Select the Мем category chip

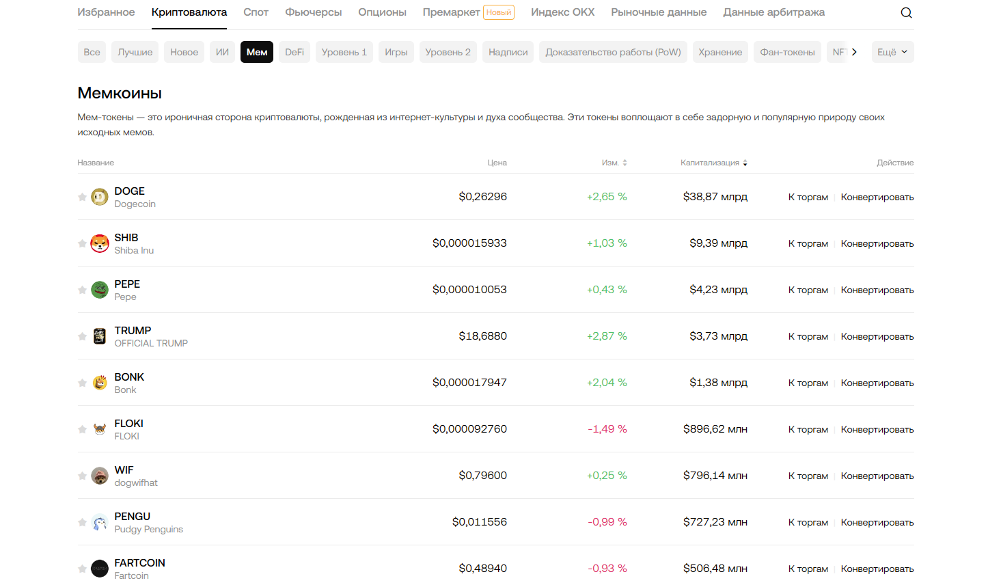[257, 52]
